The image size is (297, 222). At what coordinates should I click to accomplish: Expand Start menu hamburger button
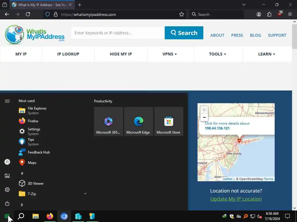[7, 101]
